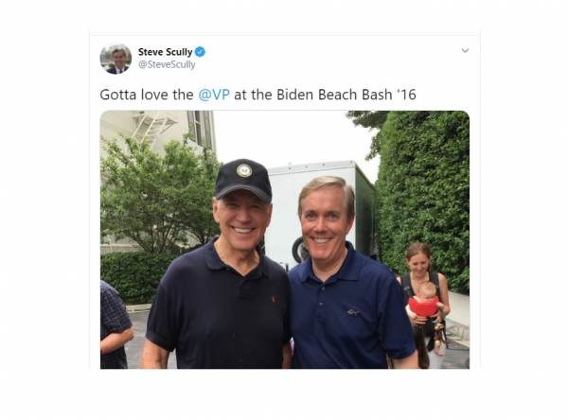The image size is (568, 420).
Task: Open the Steve Scully display name link
Action: [165, 52]
